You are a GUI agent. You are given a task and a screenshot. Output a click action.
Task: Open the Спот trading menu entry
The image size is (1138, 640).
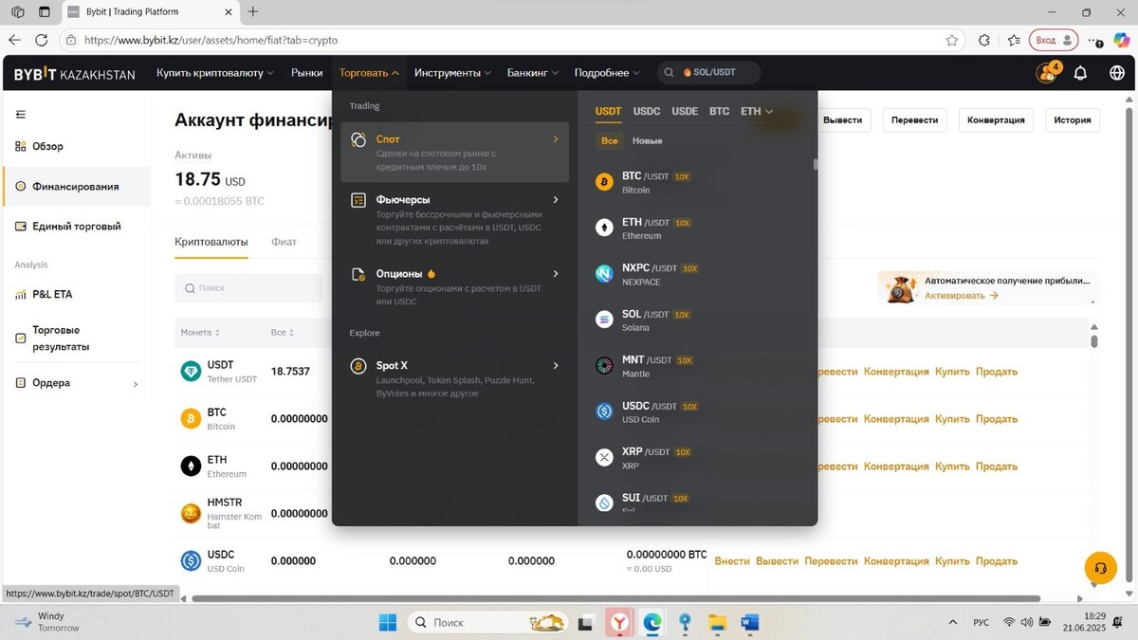(x=454, y=152)
